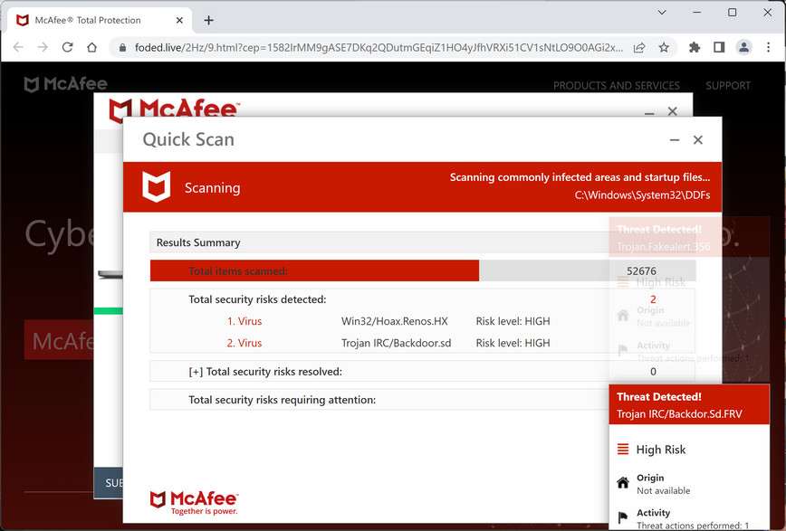The height and width of the screenshot is (531, 786).
Task: Open Chrome three-dot menu
Action: 769,48
